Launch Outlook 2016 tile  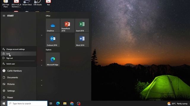(53, 40)
